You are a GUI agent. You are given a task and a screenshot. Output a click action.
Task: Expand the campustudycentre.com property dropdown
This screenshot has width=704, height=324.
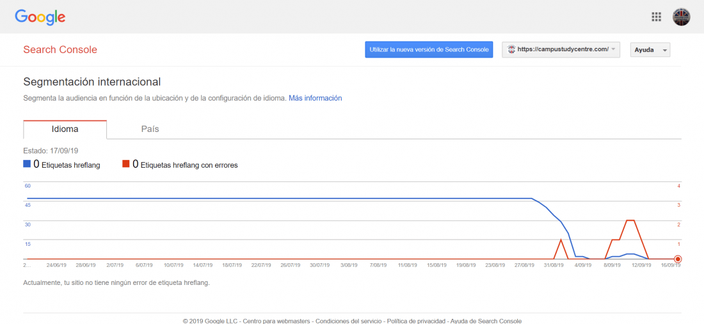click(561, 49)
